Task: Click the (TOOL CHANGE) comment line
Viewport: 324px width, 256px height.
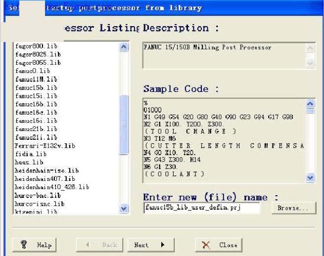Action: pos(190,131)
